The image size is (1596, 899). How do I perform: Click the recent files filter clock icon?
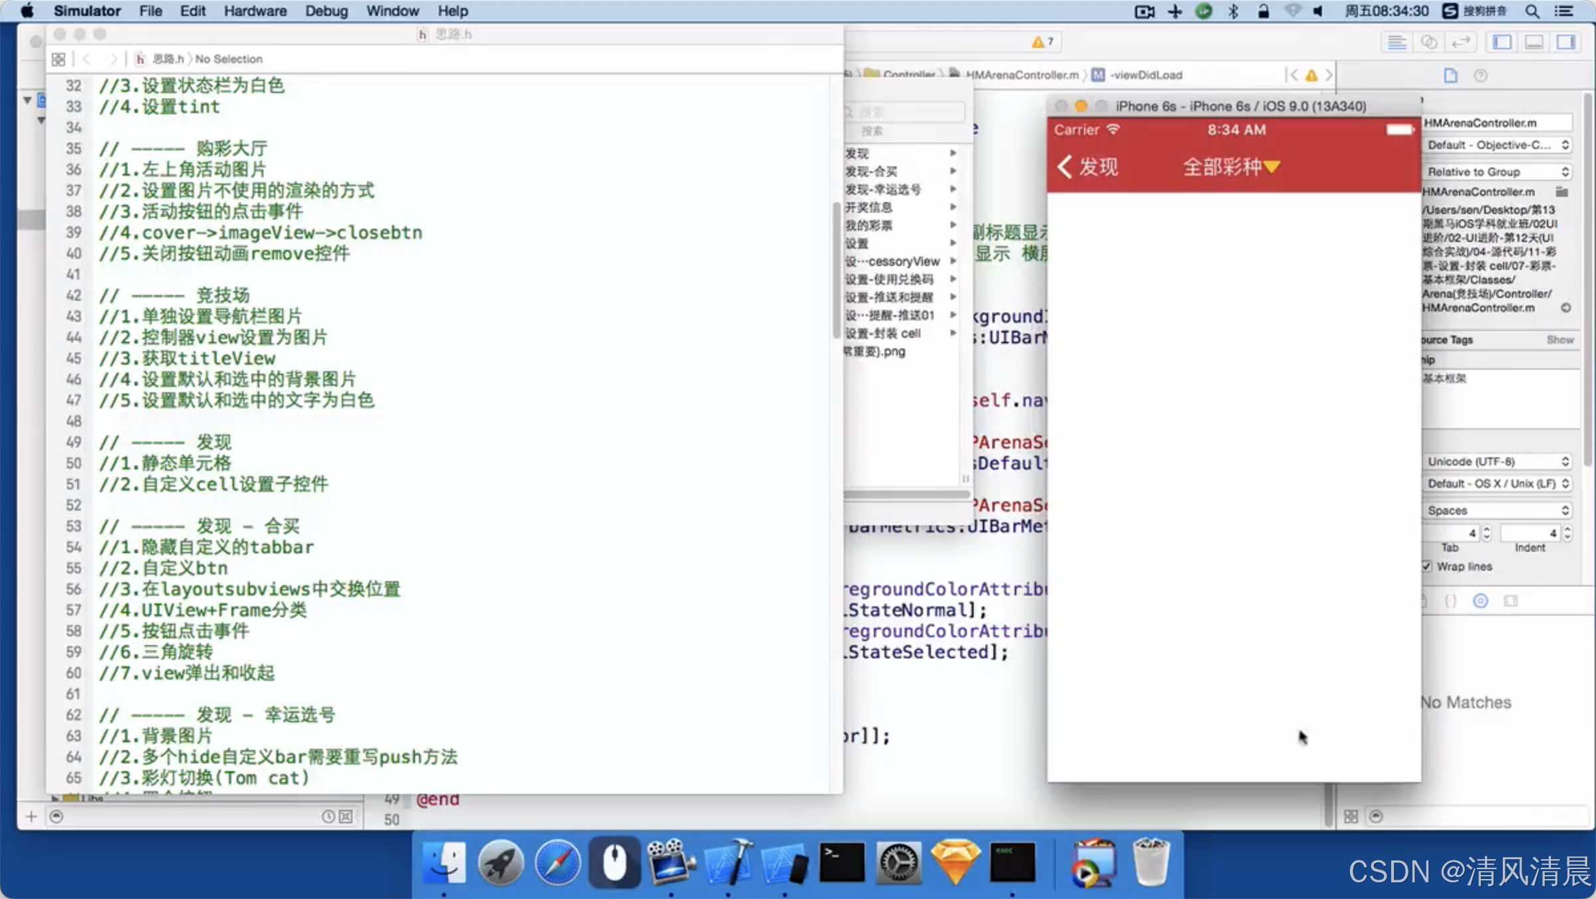coord(328,817)
